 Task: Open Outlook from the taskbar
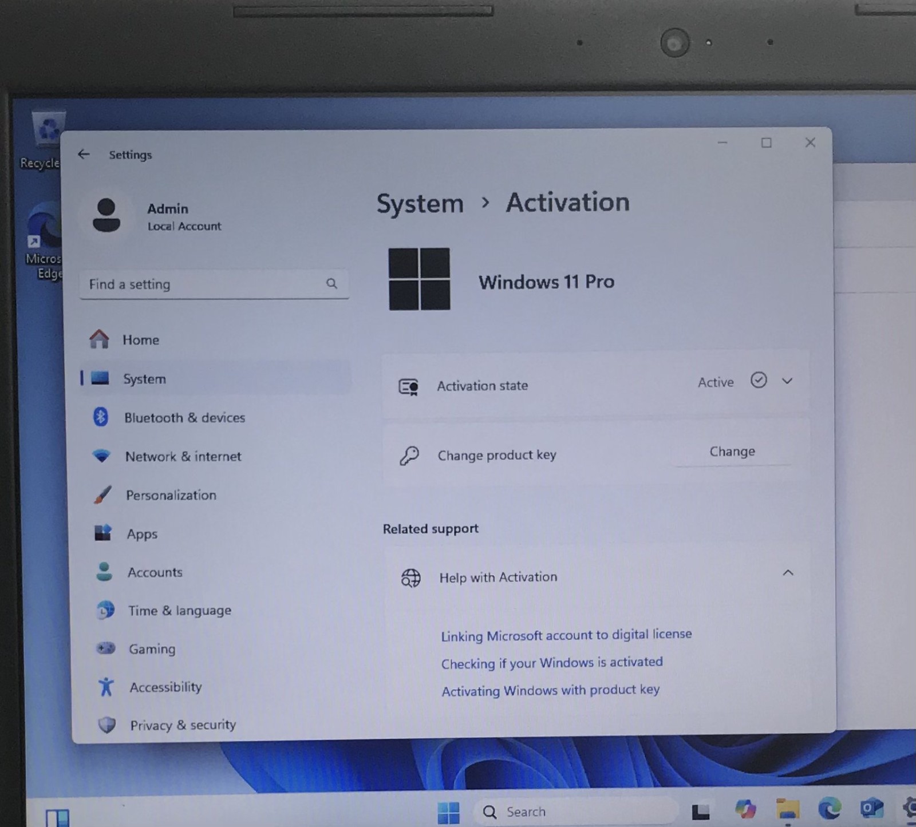tap(871, 808)
